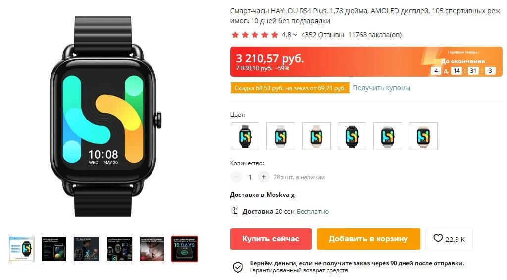507x280 pixels.
Task: Increase quantity with the plus button
Action: point(263,177)
